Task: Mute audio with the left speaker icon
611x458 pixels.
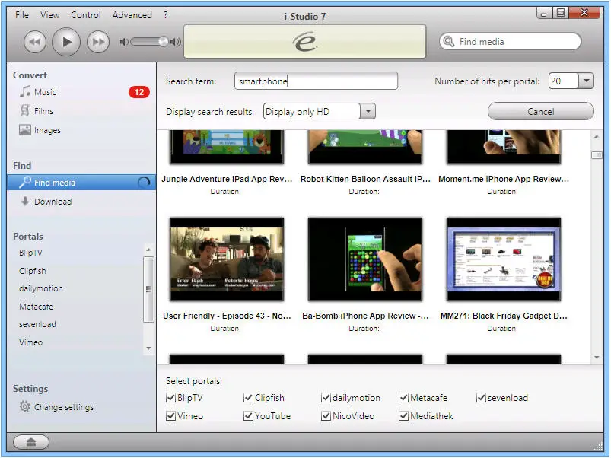Action: 124,42
